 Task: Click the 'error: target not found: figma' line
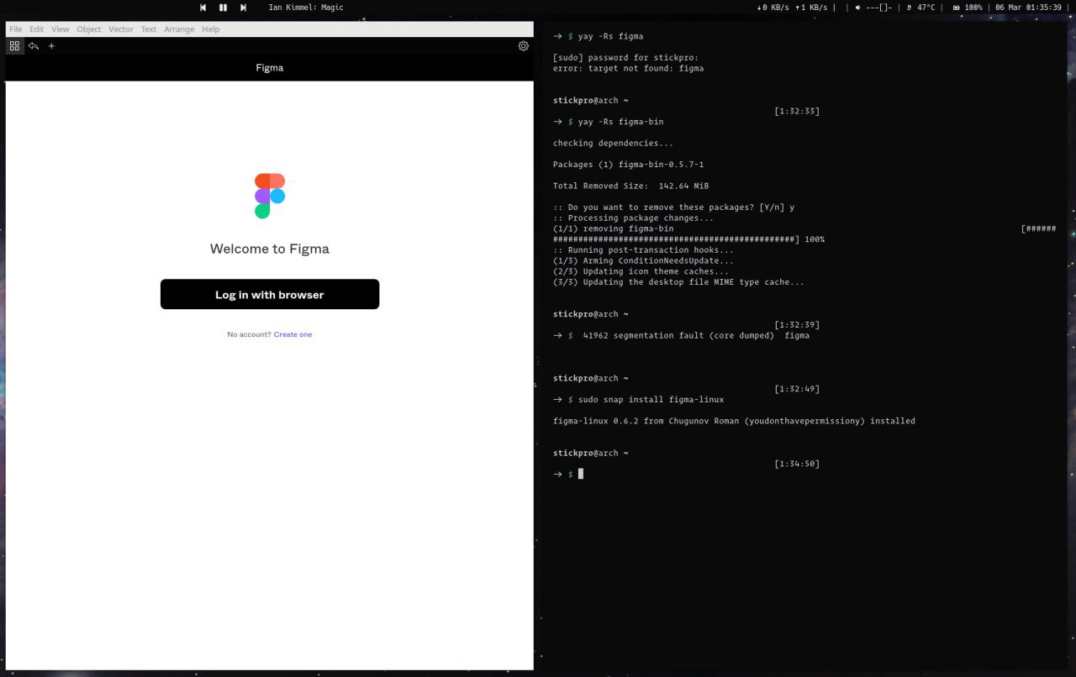click(628, 69)
